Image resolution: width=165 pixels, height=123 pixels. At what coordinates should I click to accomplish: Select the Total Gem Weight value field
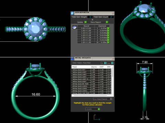[90, 17]
